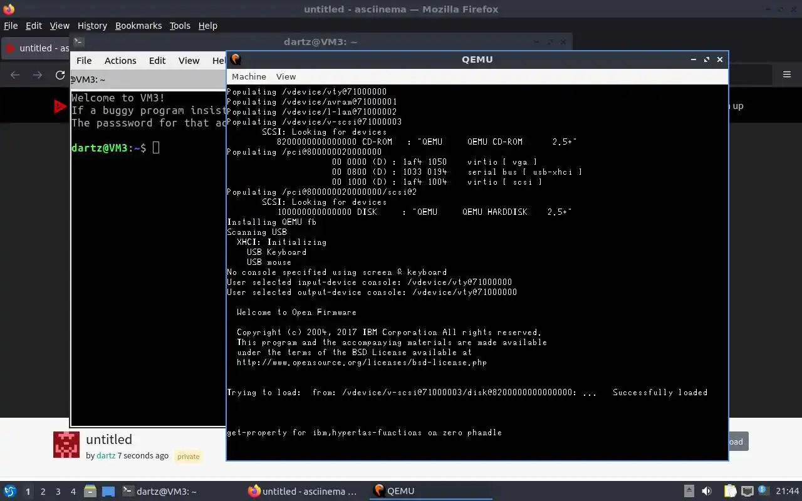Open file manager from taskbar
This screenshot has width=802, height=501.
pyautogui.click(x=90, y=492)
